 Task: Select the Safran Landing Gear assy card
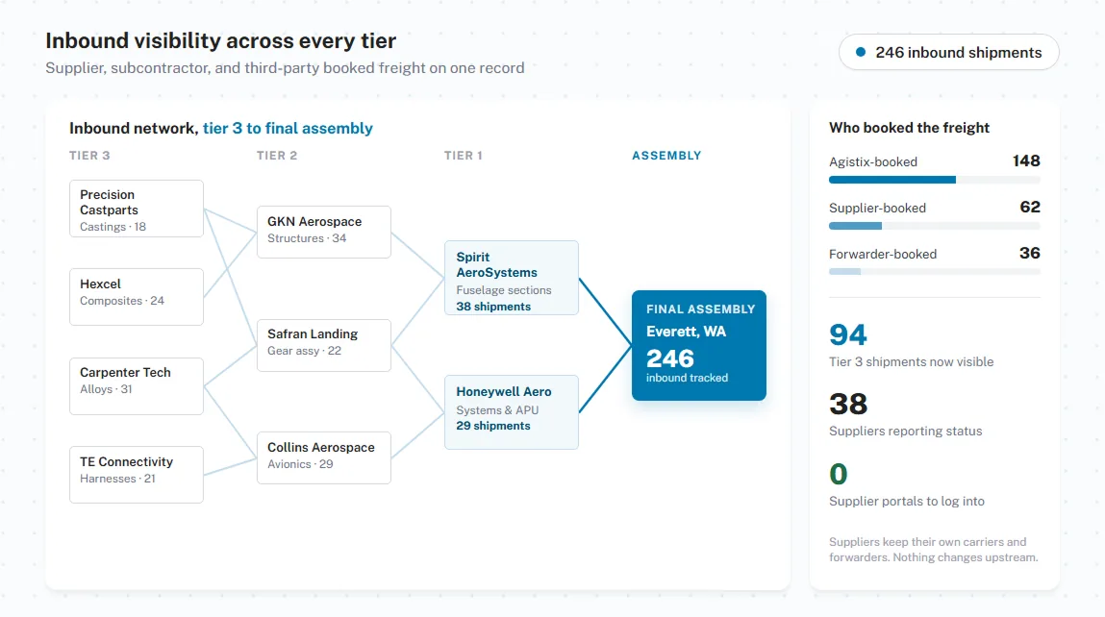324,345
